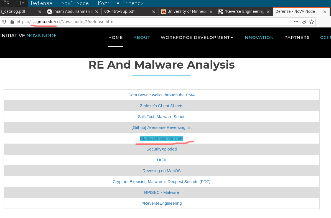
Task: Click the Wikipedia favicon on Imam Abdulrahman tab
Action: pos(50,12)
